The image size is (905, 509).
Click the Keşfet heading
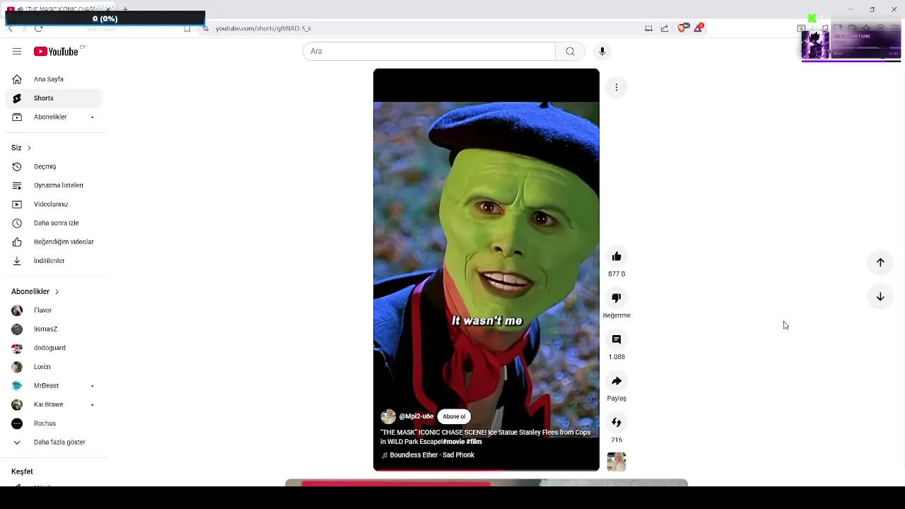[x=22, y=472]
